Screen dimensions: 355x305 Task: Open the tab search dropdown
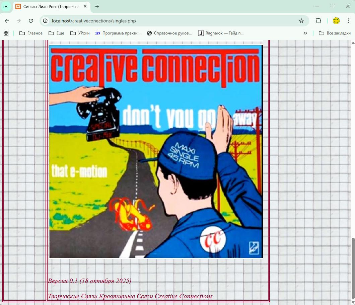6,6
